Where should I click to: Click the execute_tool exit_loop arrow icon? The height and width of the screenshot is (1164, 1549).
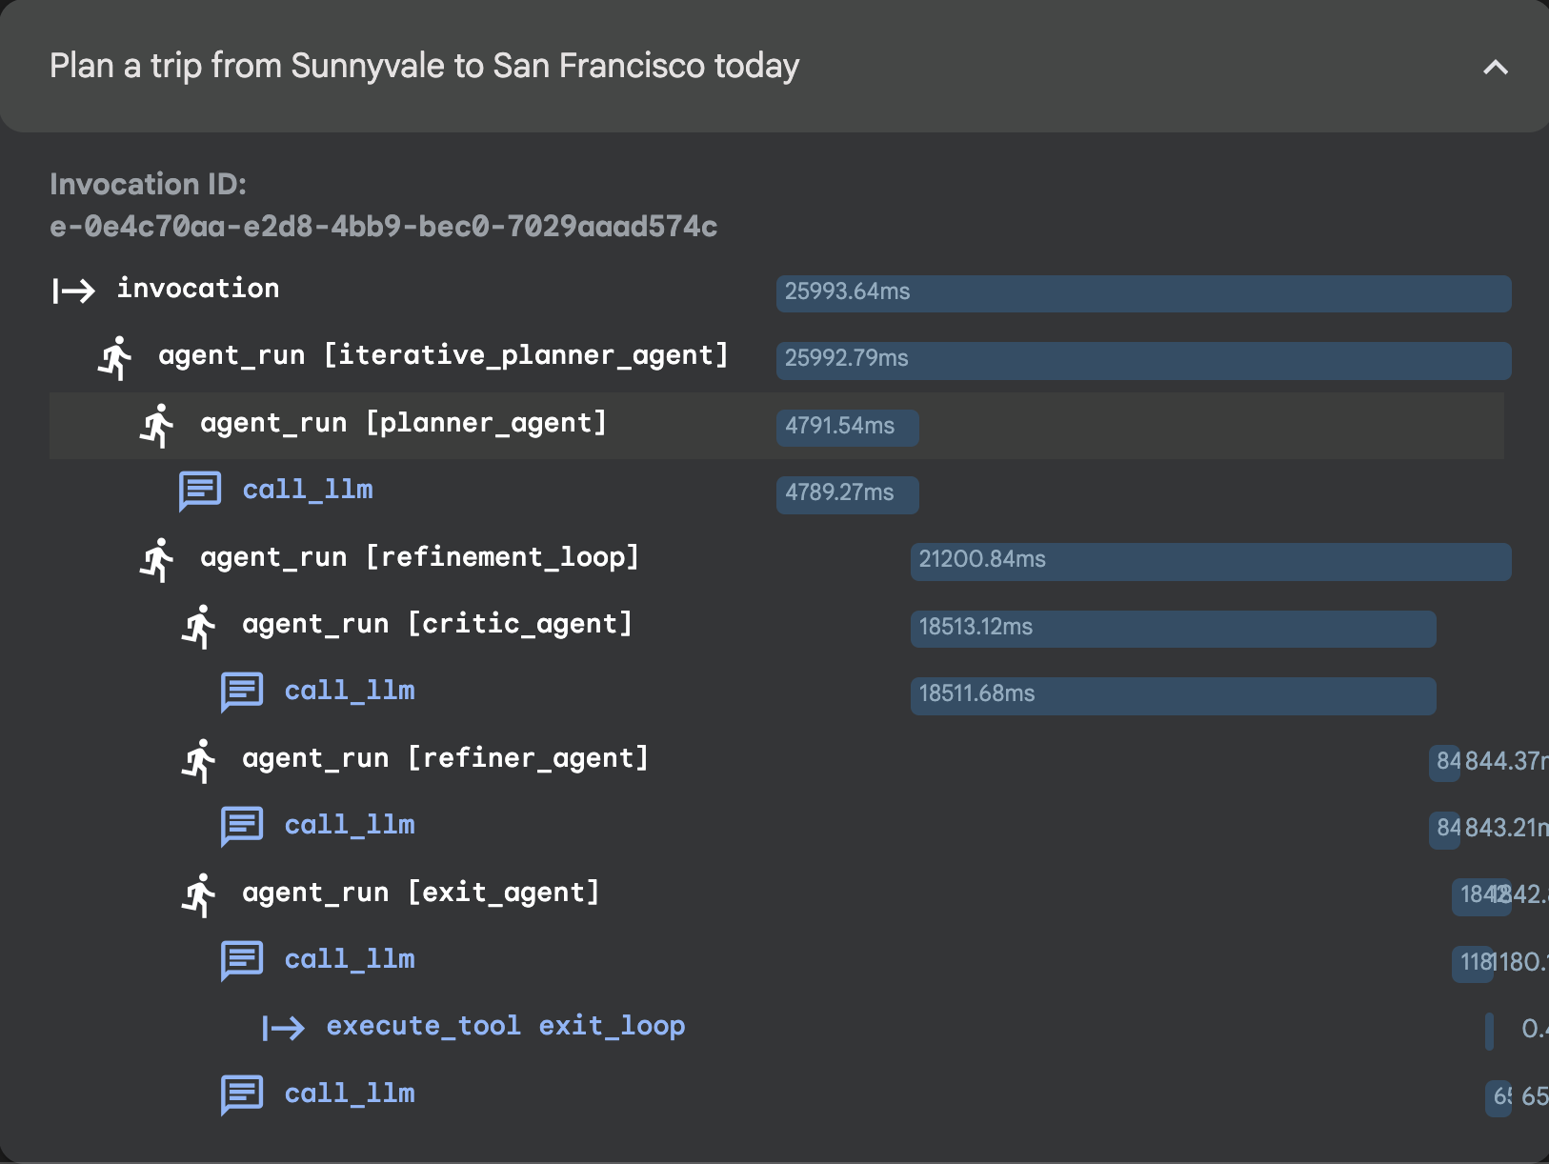click(x=284, y=1028)
